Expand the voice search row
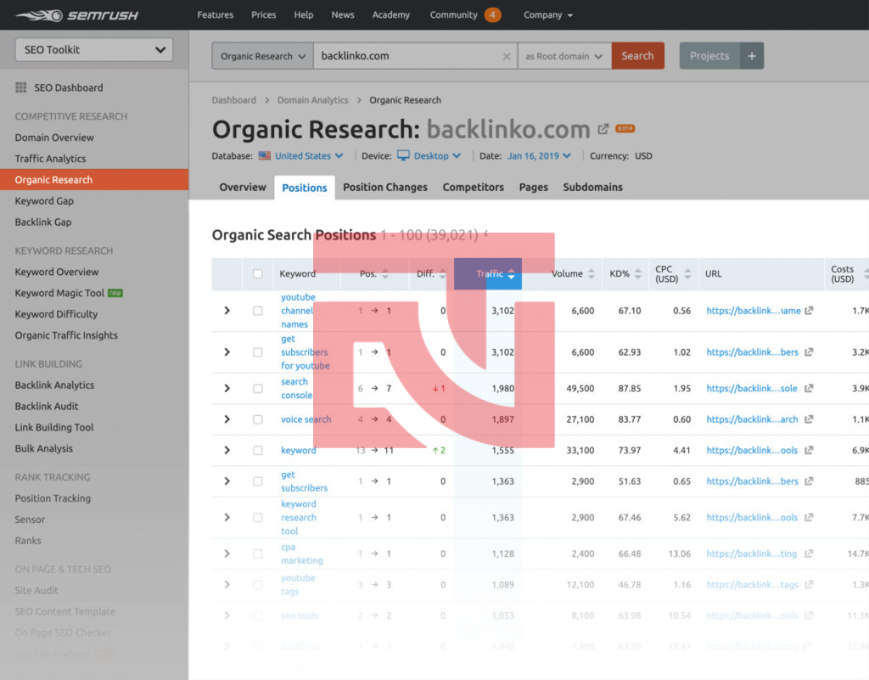 pyautogui.click(x=227, y=419)
